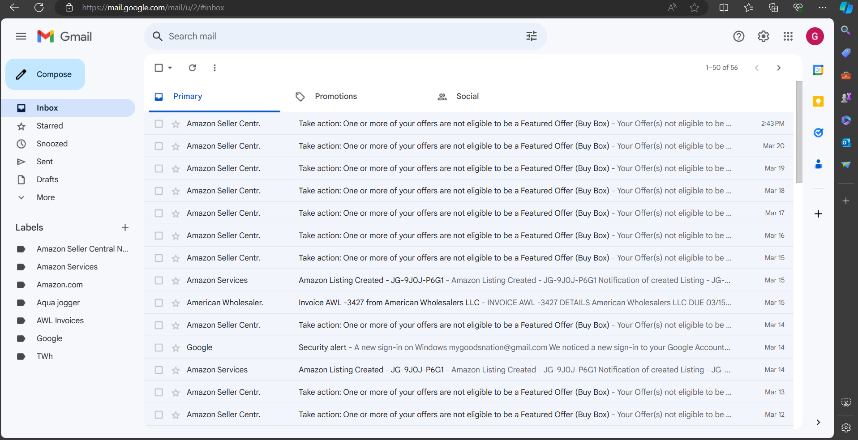
Task: Refresh the inbox
Action: click(192, 68)
